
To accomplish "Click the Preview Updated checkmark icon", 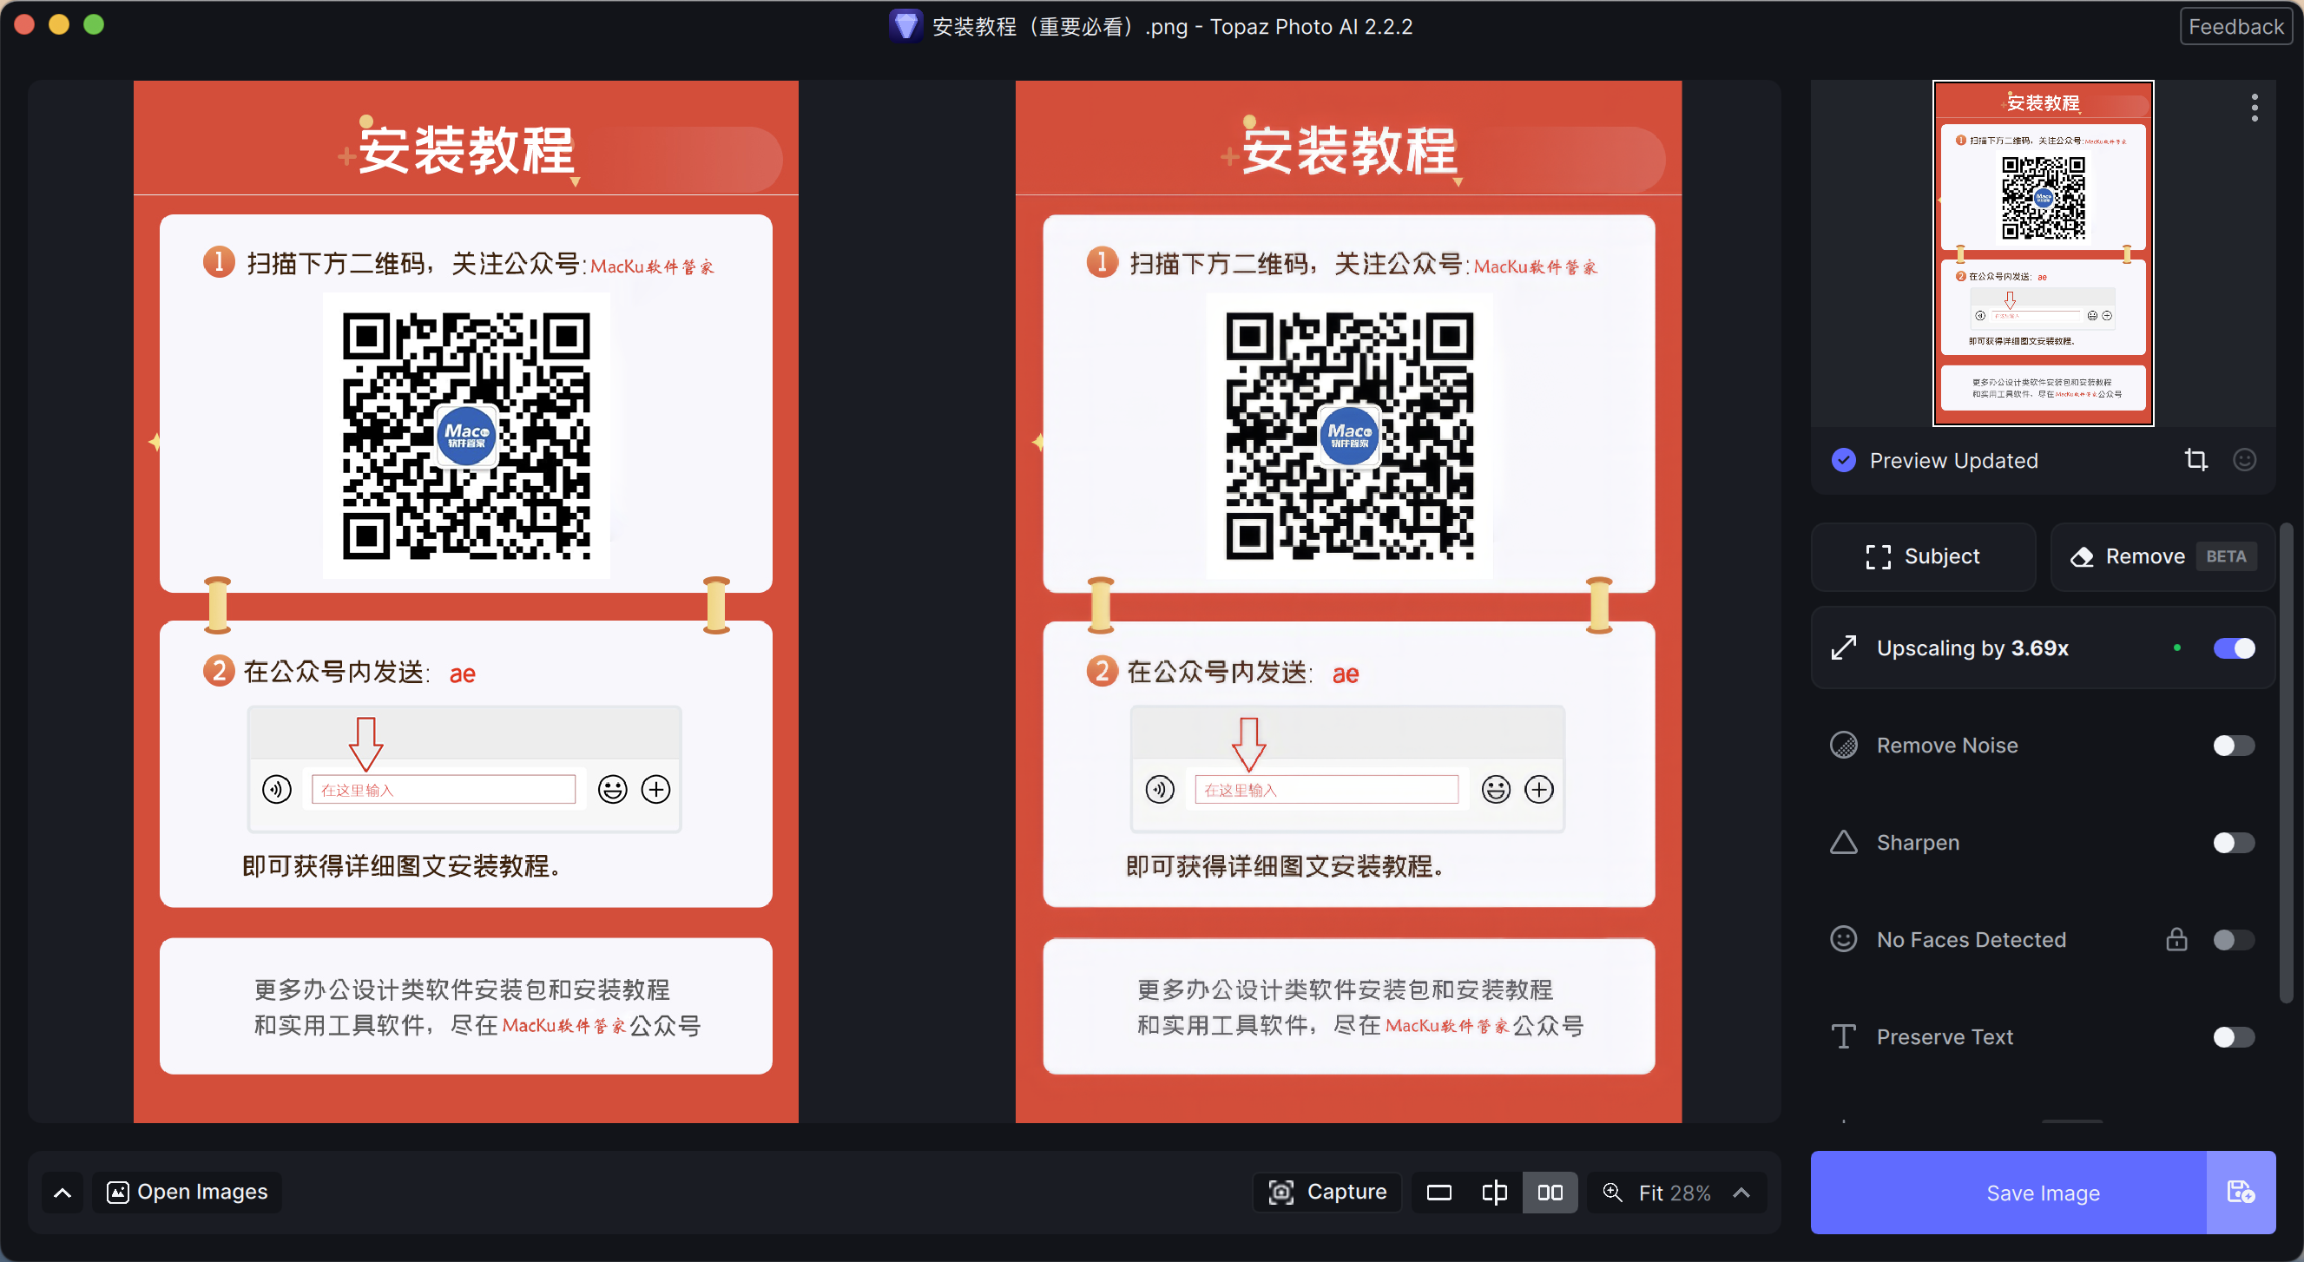I will (x=1843, y=460).
